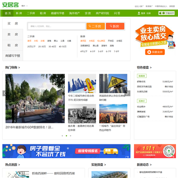
Task: Focus the community name search field
Action: [x=56, y=26]
